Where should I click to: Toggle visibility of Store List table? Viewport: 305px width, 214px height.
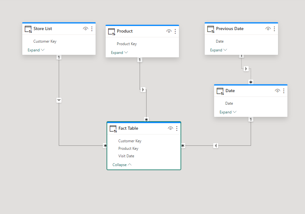pos(85,29)
